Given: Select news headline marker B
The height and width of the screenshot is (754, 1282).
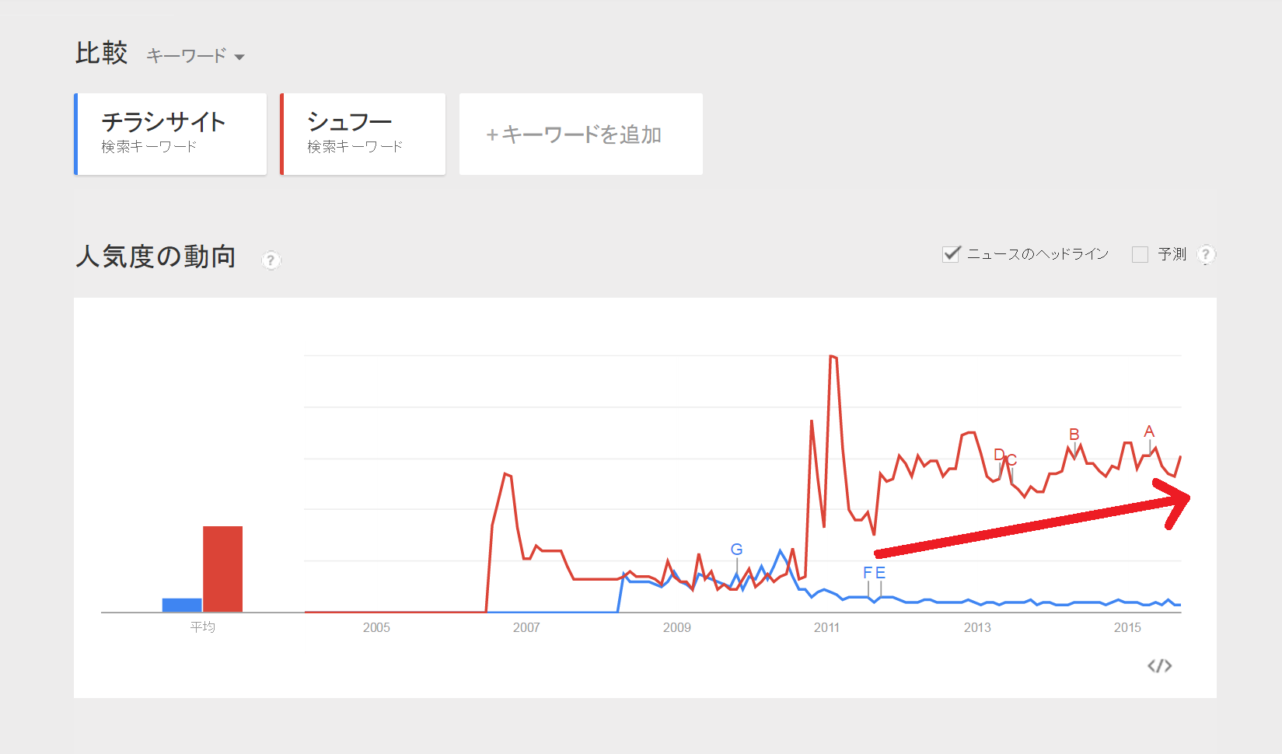Looking at the screenshot, I should click(x=1074, y=435).
